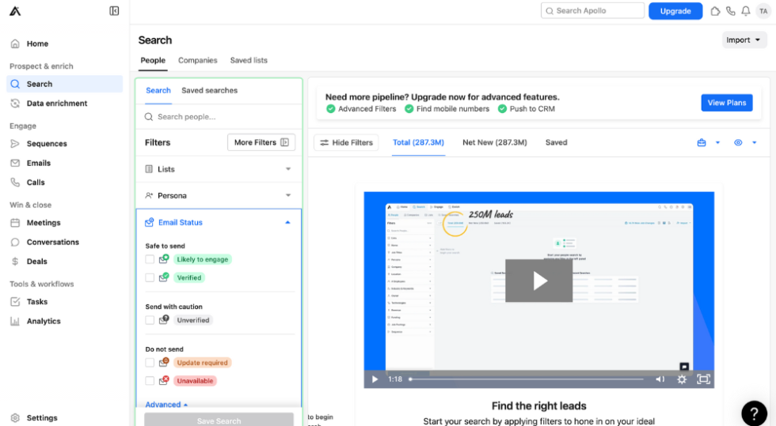
Task: Click the View Plans button
Action: [726, 103]
